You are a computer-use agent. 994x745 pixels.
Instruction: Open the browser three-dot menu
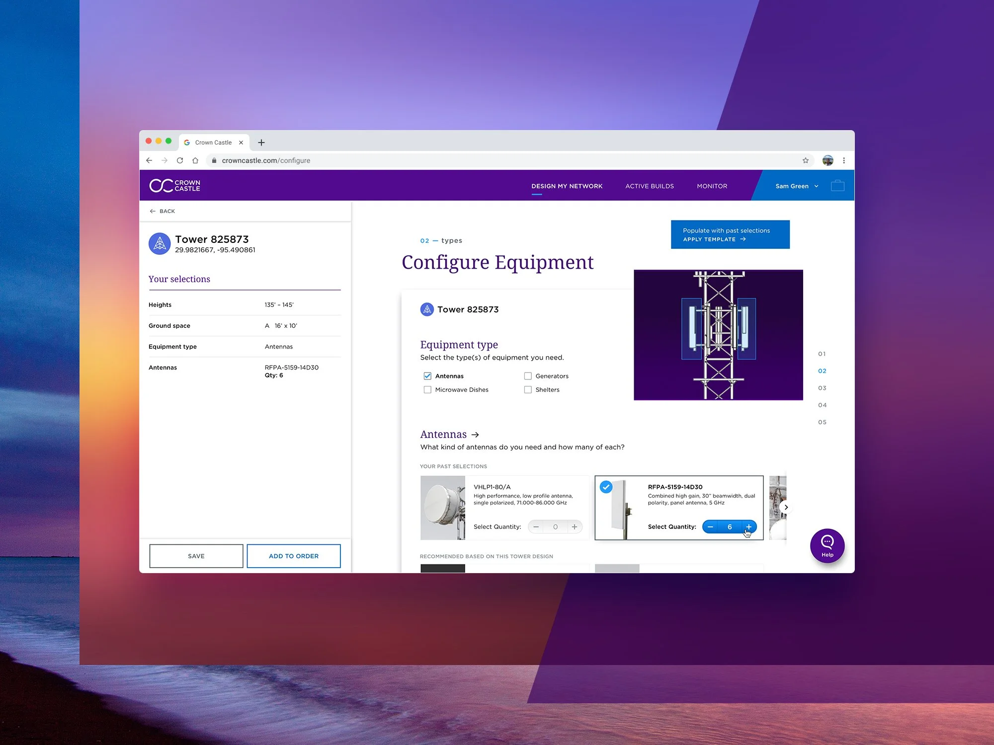(844, 160)
